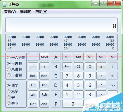Click the hex digit B button
This screenshot has height=112, width=123.
point(56,66)
